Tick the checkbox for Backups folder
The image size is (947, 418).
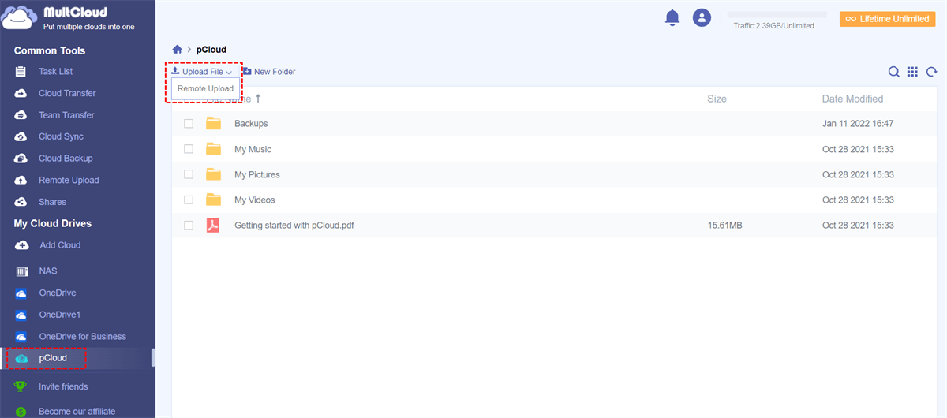[189, 124]
